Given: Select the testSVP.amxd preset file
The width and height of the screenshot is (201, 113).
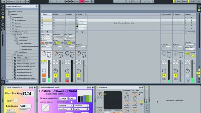Looking at the screenshot, I should [x=27, y=49].
